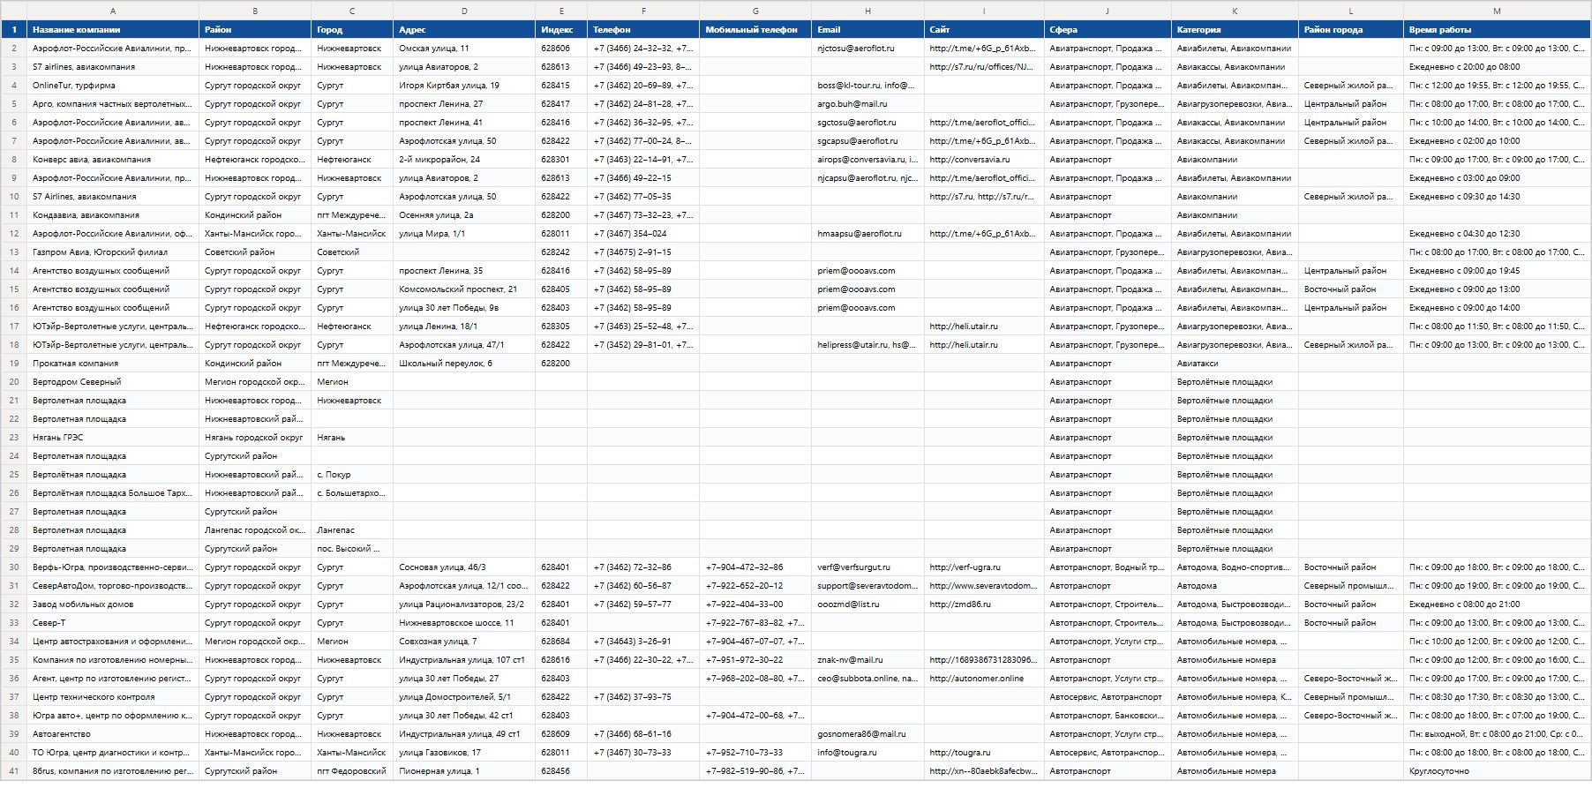Select column D by its letter header
Screen dimensions: 1592x796
[x=464, y=11]
